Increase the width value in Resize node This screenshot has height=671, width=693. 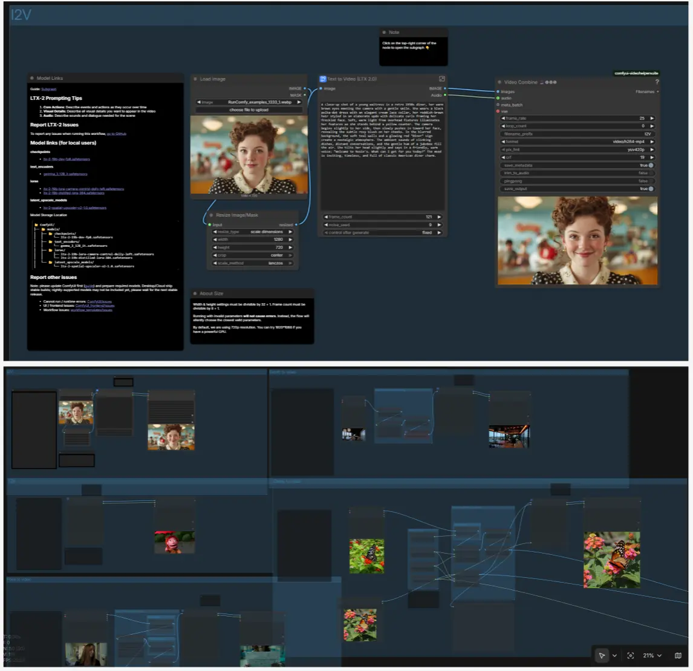pyautogui.click(x=290, y=240)
